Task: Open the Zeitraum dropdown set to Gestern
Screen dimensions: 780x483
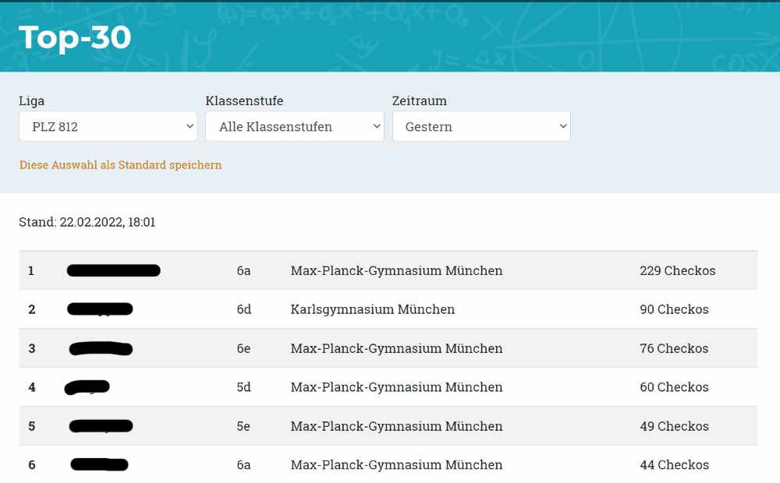Action: (x=481, y=126)
